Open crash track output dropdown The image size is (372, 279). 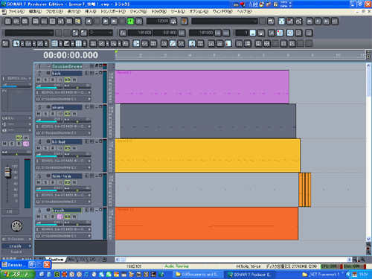point(63,236)
